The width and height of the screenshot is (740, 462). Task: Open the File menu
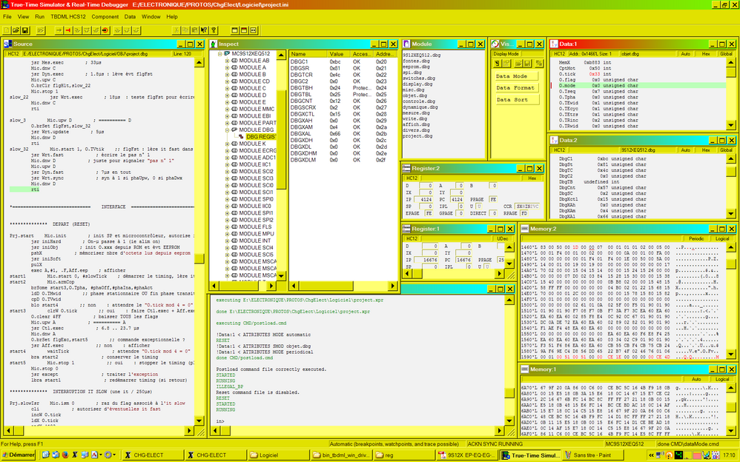(7, 16)
